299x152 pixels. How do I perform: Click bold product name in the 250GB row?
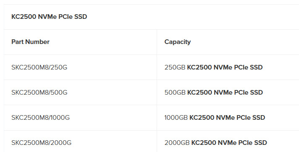(x=225, y=67)
